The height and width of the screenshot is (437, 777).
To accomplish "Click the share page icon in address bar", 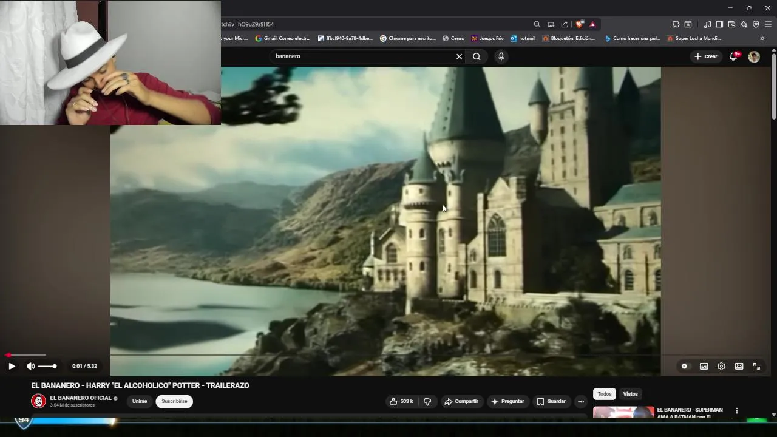I will [x=565, y=24].
